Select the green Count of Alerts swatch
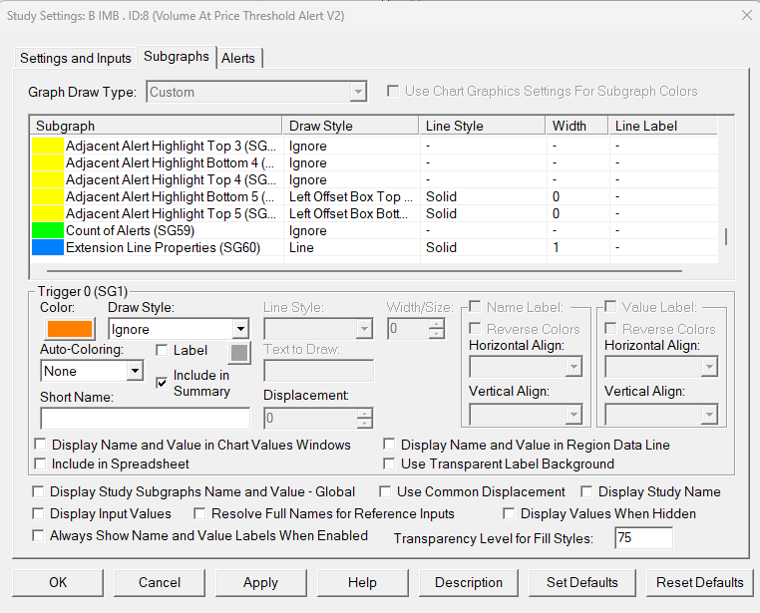 point(47,230)
